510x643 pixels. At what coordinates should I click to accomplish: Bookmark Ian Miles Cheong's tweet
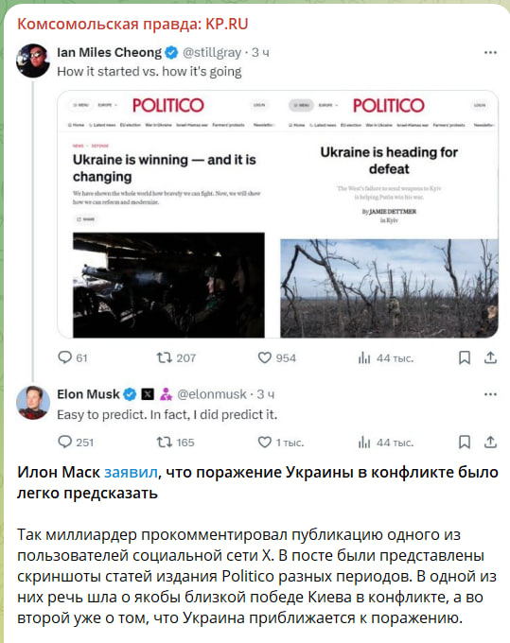coord(464,357)
